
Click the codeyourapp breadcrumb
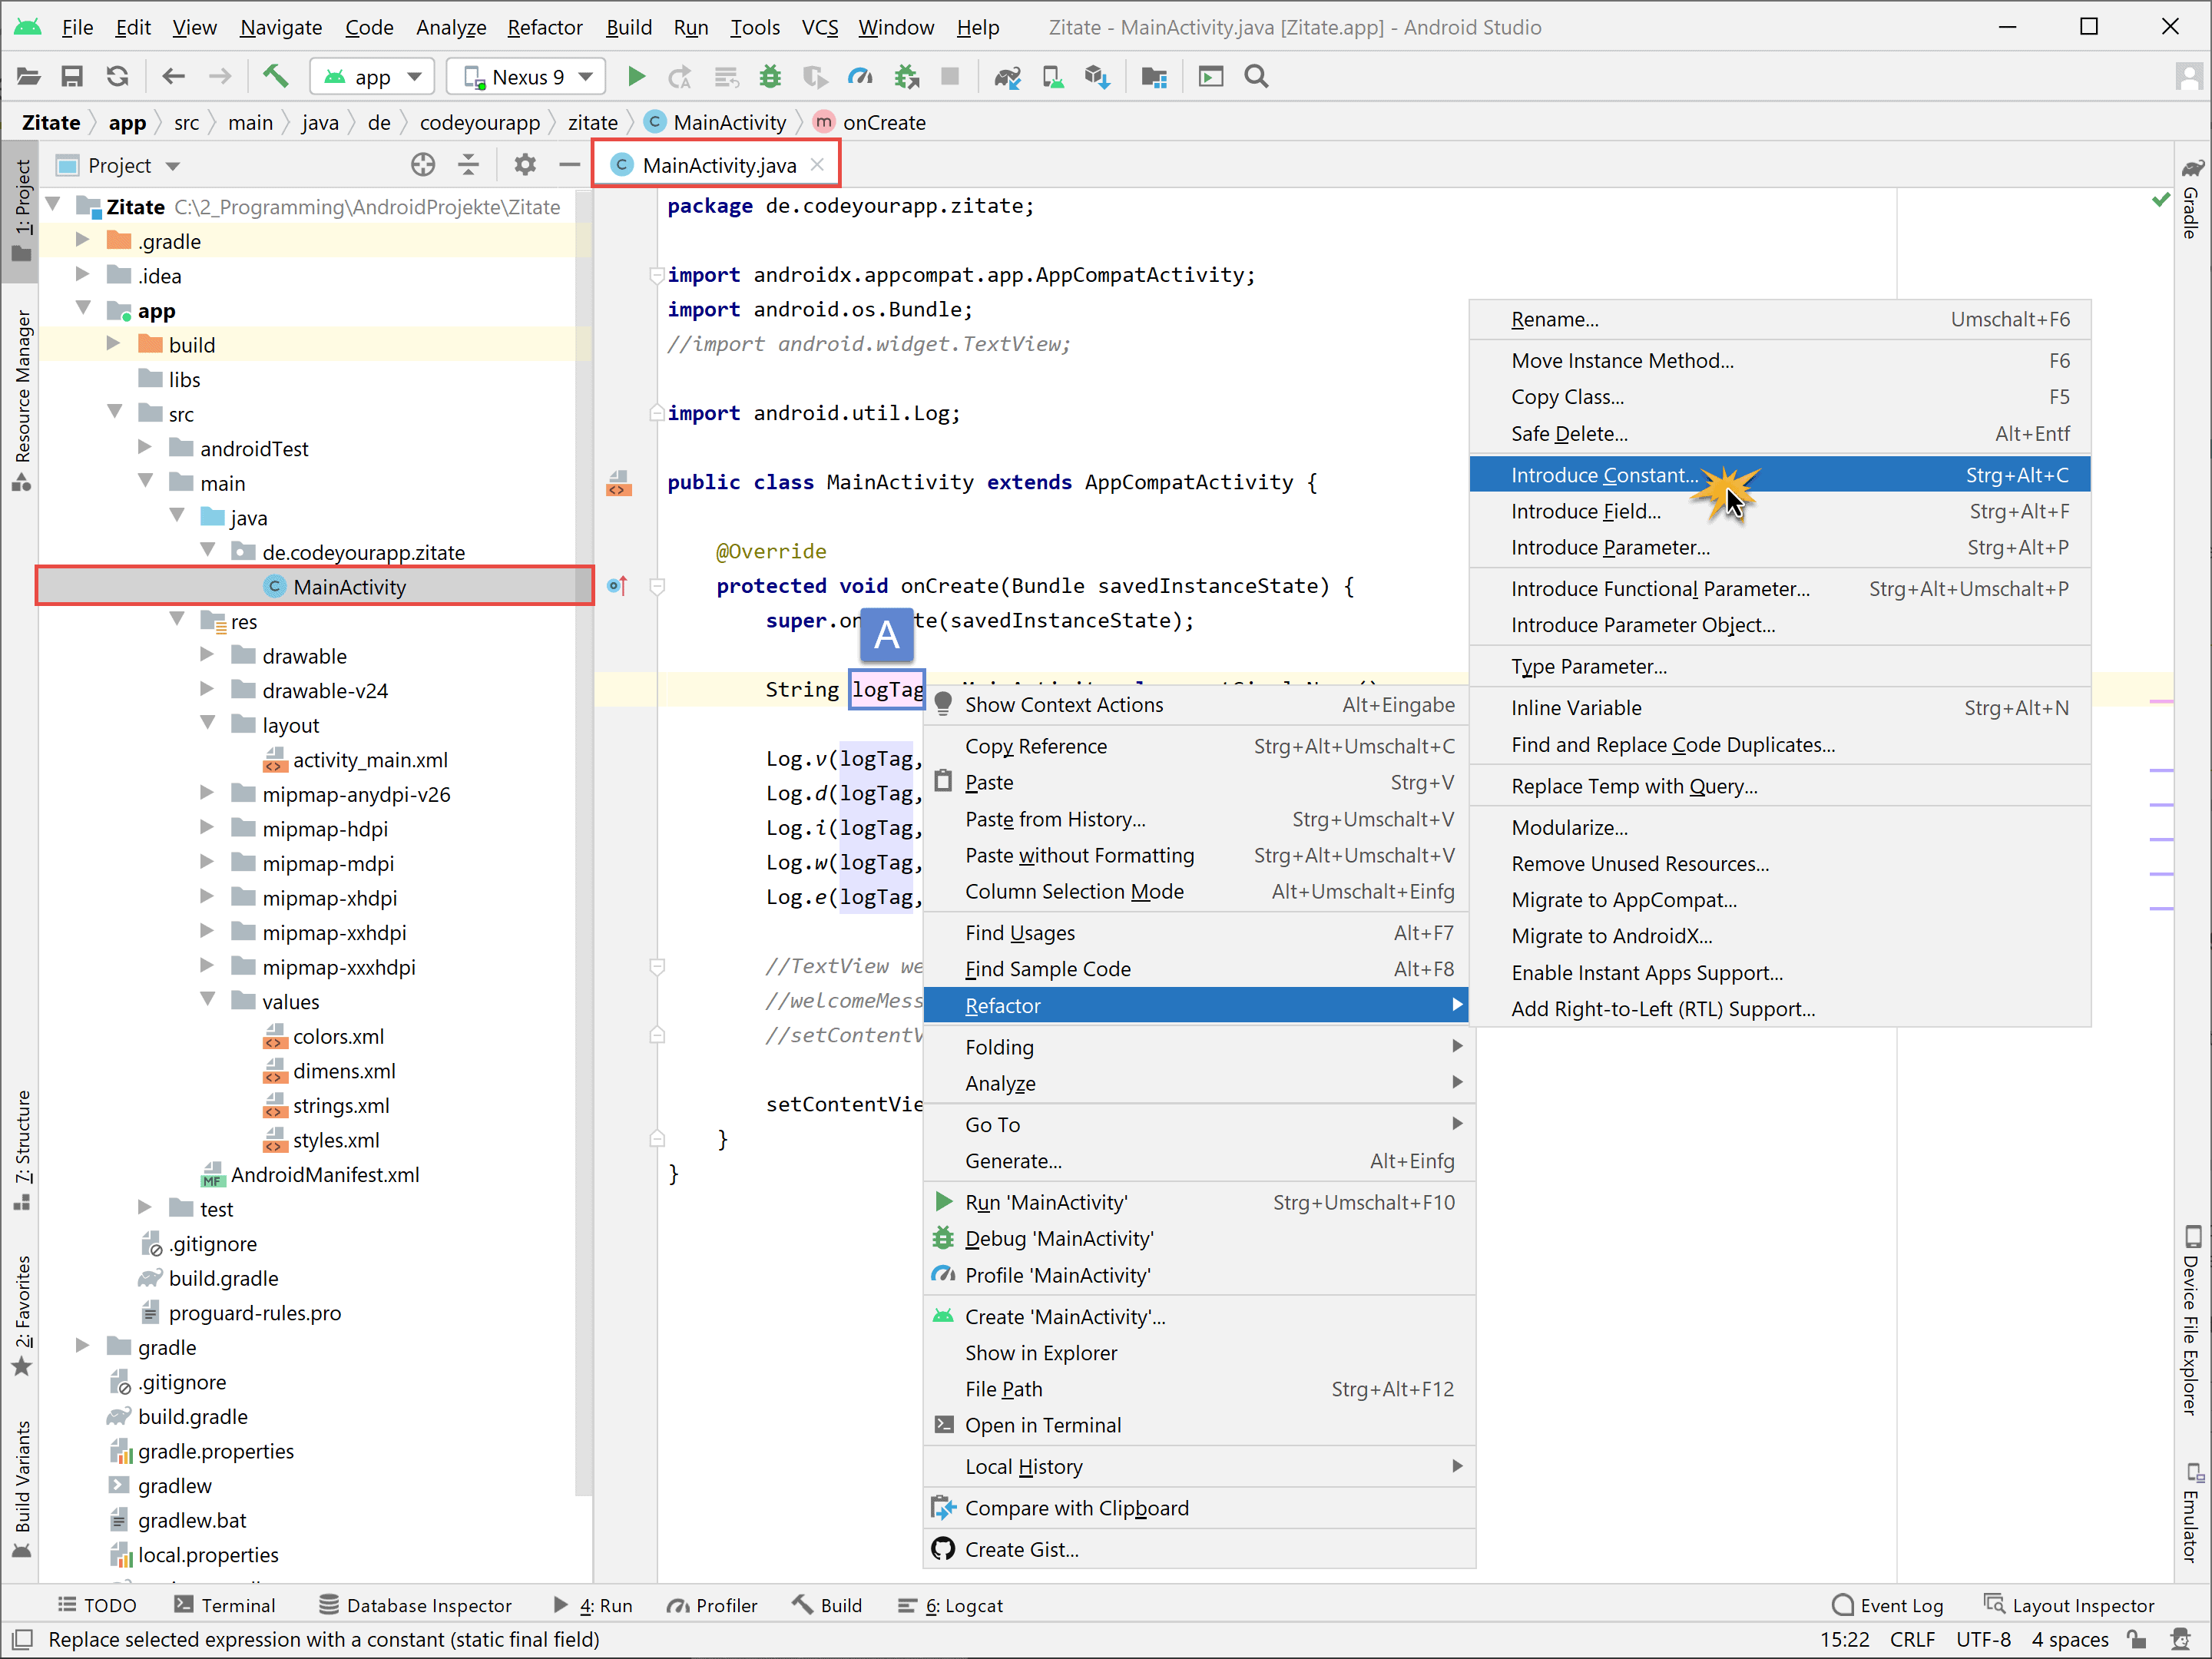479,122
